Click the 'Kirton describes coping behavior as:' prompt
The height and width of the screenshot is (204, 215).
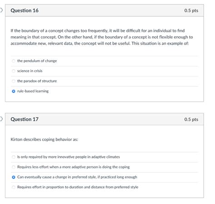[44, 139]
